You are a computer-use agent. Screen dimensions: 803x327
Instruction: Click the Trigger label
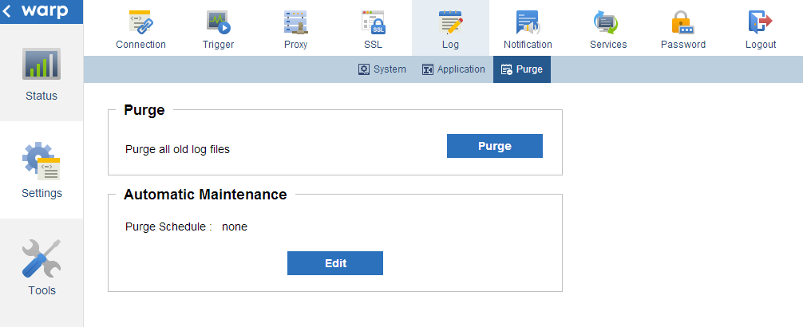(219, 45)
